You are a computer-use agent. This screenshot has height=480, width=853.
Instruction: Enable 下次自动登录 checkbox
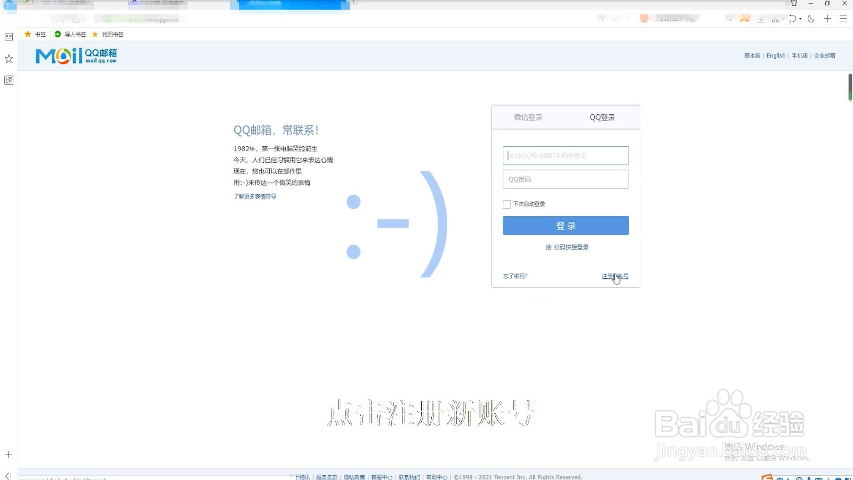tap(507, 204)
